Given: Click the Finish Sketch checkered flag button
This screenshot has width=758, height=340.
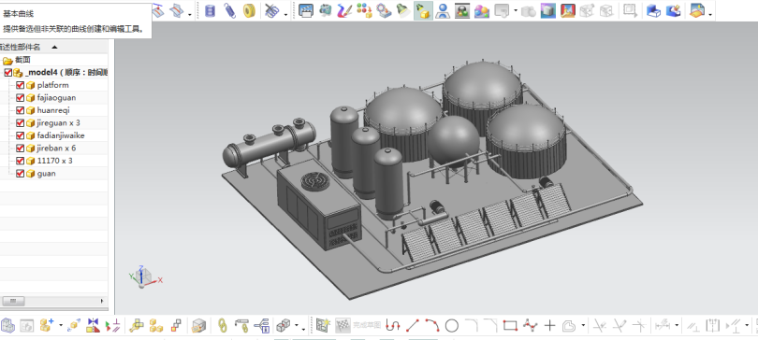Looking at the screenshot, I should (x=343, y=326).
